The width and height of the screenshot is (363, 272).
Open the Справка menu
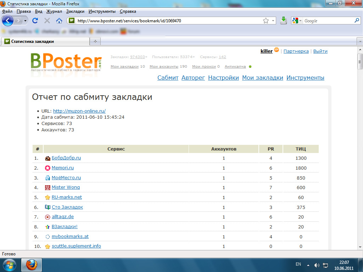click(x=128, y=11)
